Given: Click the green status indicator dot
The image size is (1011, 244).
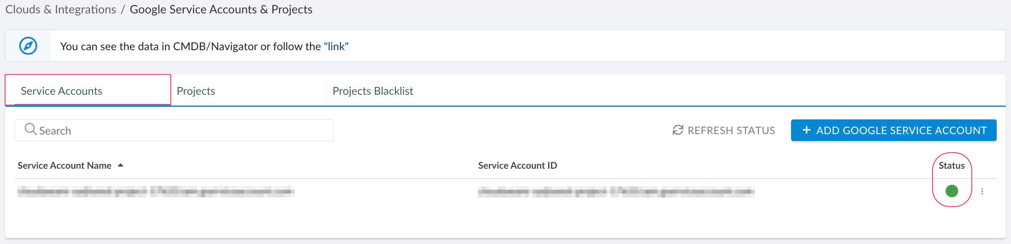Looking at the screenshot, I should (952, 191).
